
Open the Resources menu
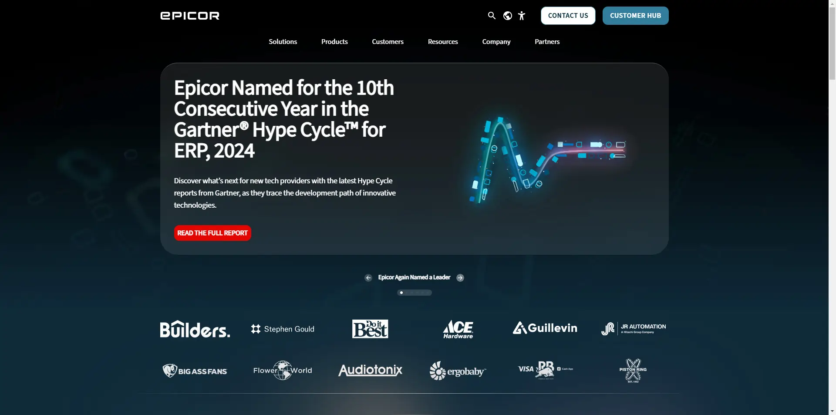443,42
